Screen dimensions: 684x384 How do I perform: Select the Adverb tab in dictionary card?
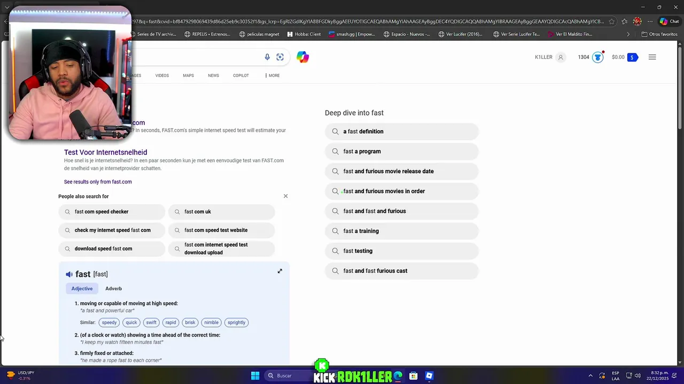(113, 289)
